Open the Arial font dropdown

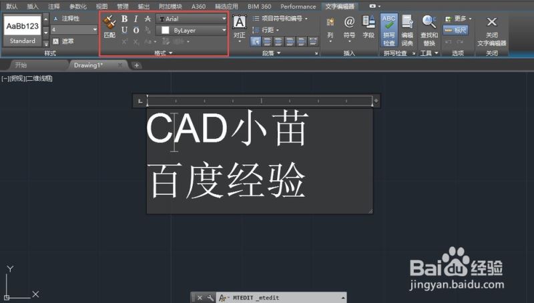click(x=192, y=19)
